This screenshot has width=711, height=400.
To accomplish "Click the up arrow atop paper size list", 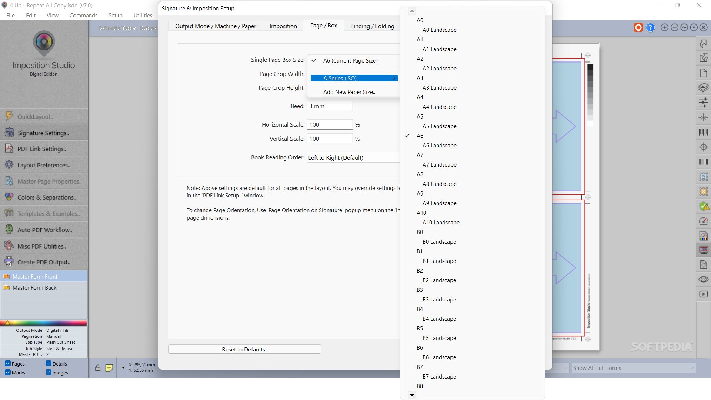I will [x=412, y=11].
